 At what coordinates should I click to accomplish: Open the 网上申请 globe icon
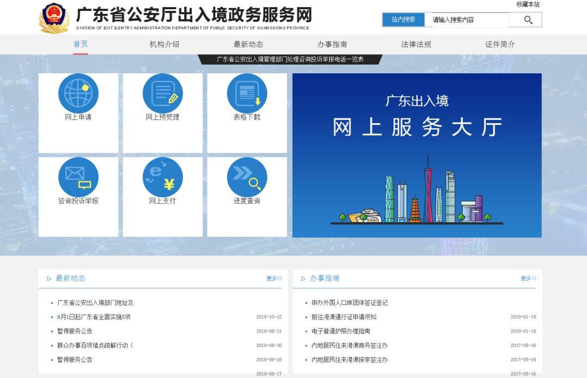coord(78,93)
